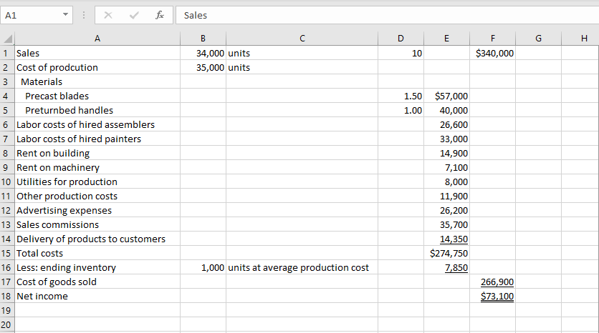This screenshot has height=333, width=599.
Task: Click the 14,350 cell
Action: click(x=446, y=239)
